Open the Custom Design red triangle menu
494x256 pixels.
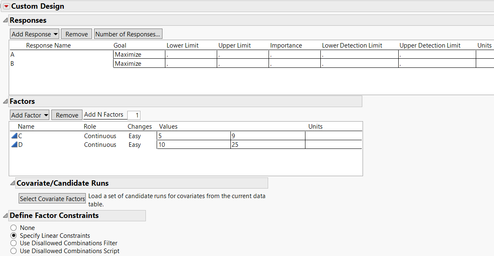click(6, 6)
